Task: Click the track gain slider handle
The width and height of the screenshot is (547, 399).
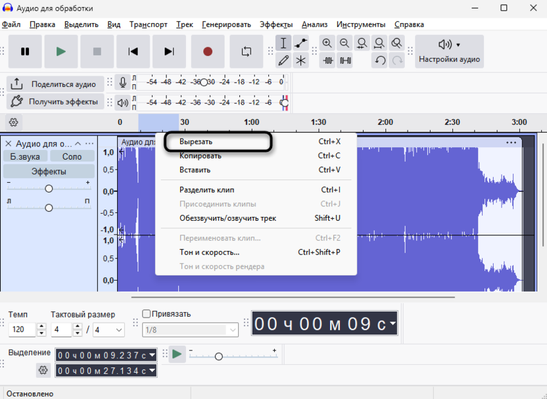Action: (x=49, y=188)
